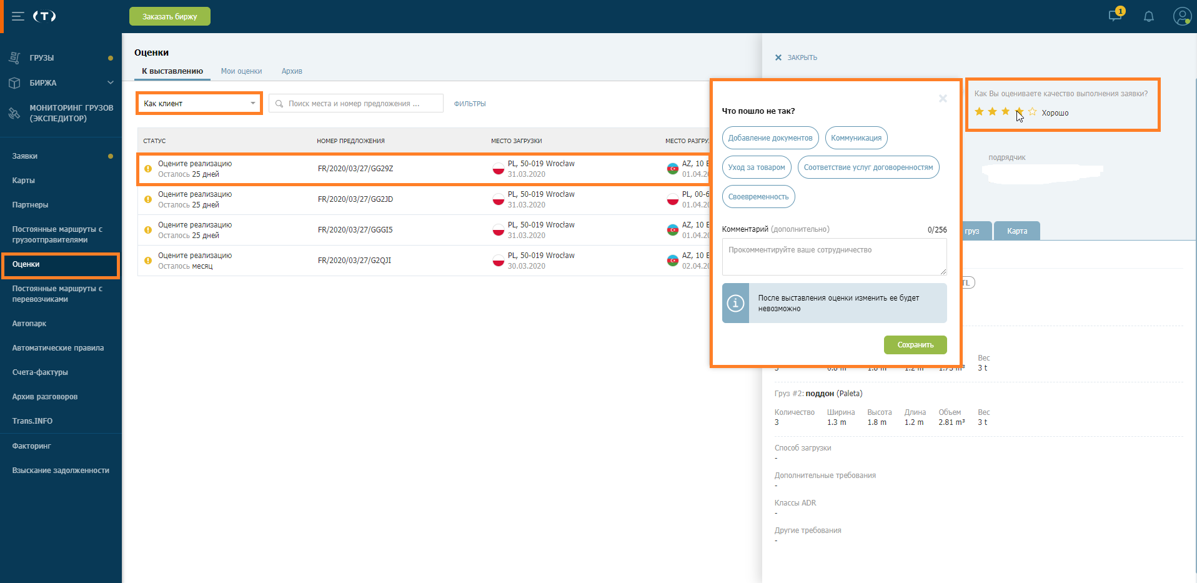Toggle the 'Уход за товаром' tag
Image resolution: width=1197 pixels, height=583 pixels.
pyautogui.click(x=757, y=167)
